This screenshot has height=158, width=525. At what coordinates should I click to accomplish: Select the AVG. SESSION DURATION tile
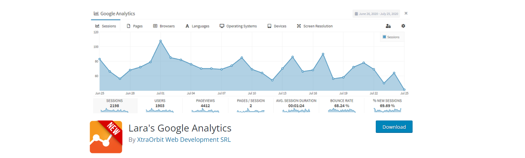(296, 106)
